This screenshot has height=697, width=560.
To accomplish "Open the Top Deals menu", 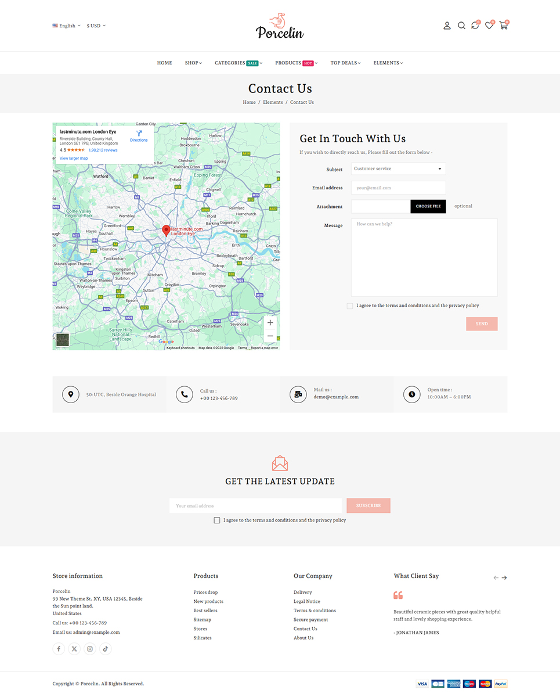I will pos(345,63).
